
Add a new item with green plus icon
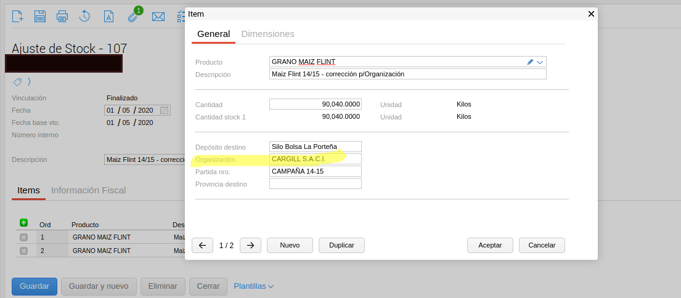23,223
